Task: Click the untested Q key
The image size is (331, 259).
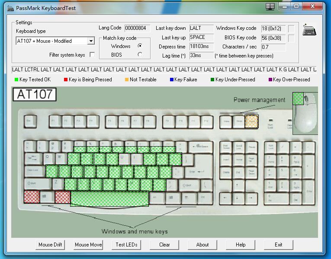Action: (x=49, y=159)
